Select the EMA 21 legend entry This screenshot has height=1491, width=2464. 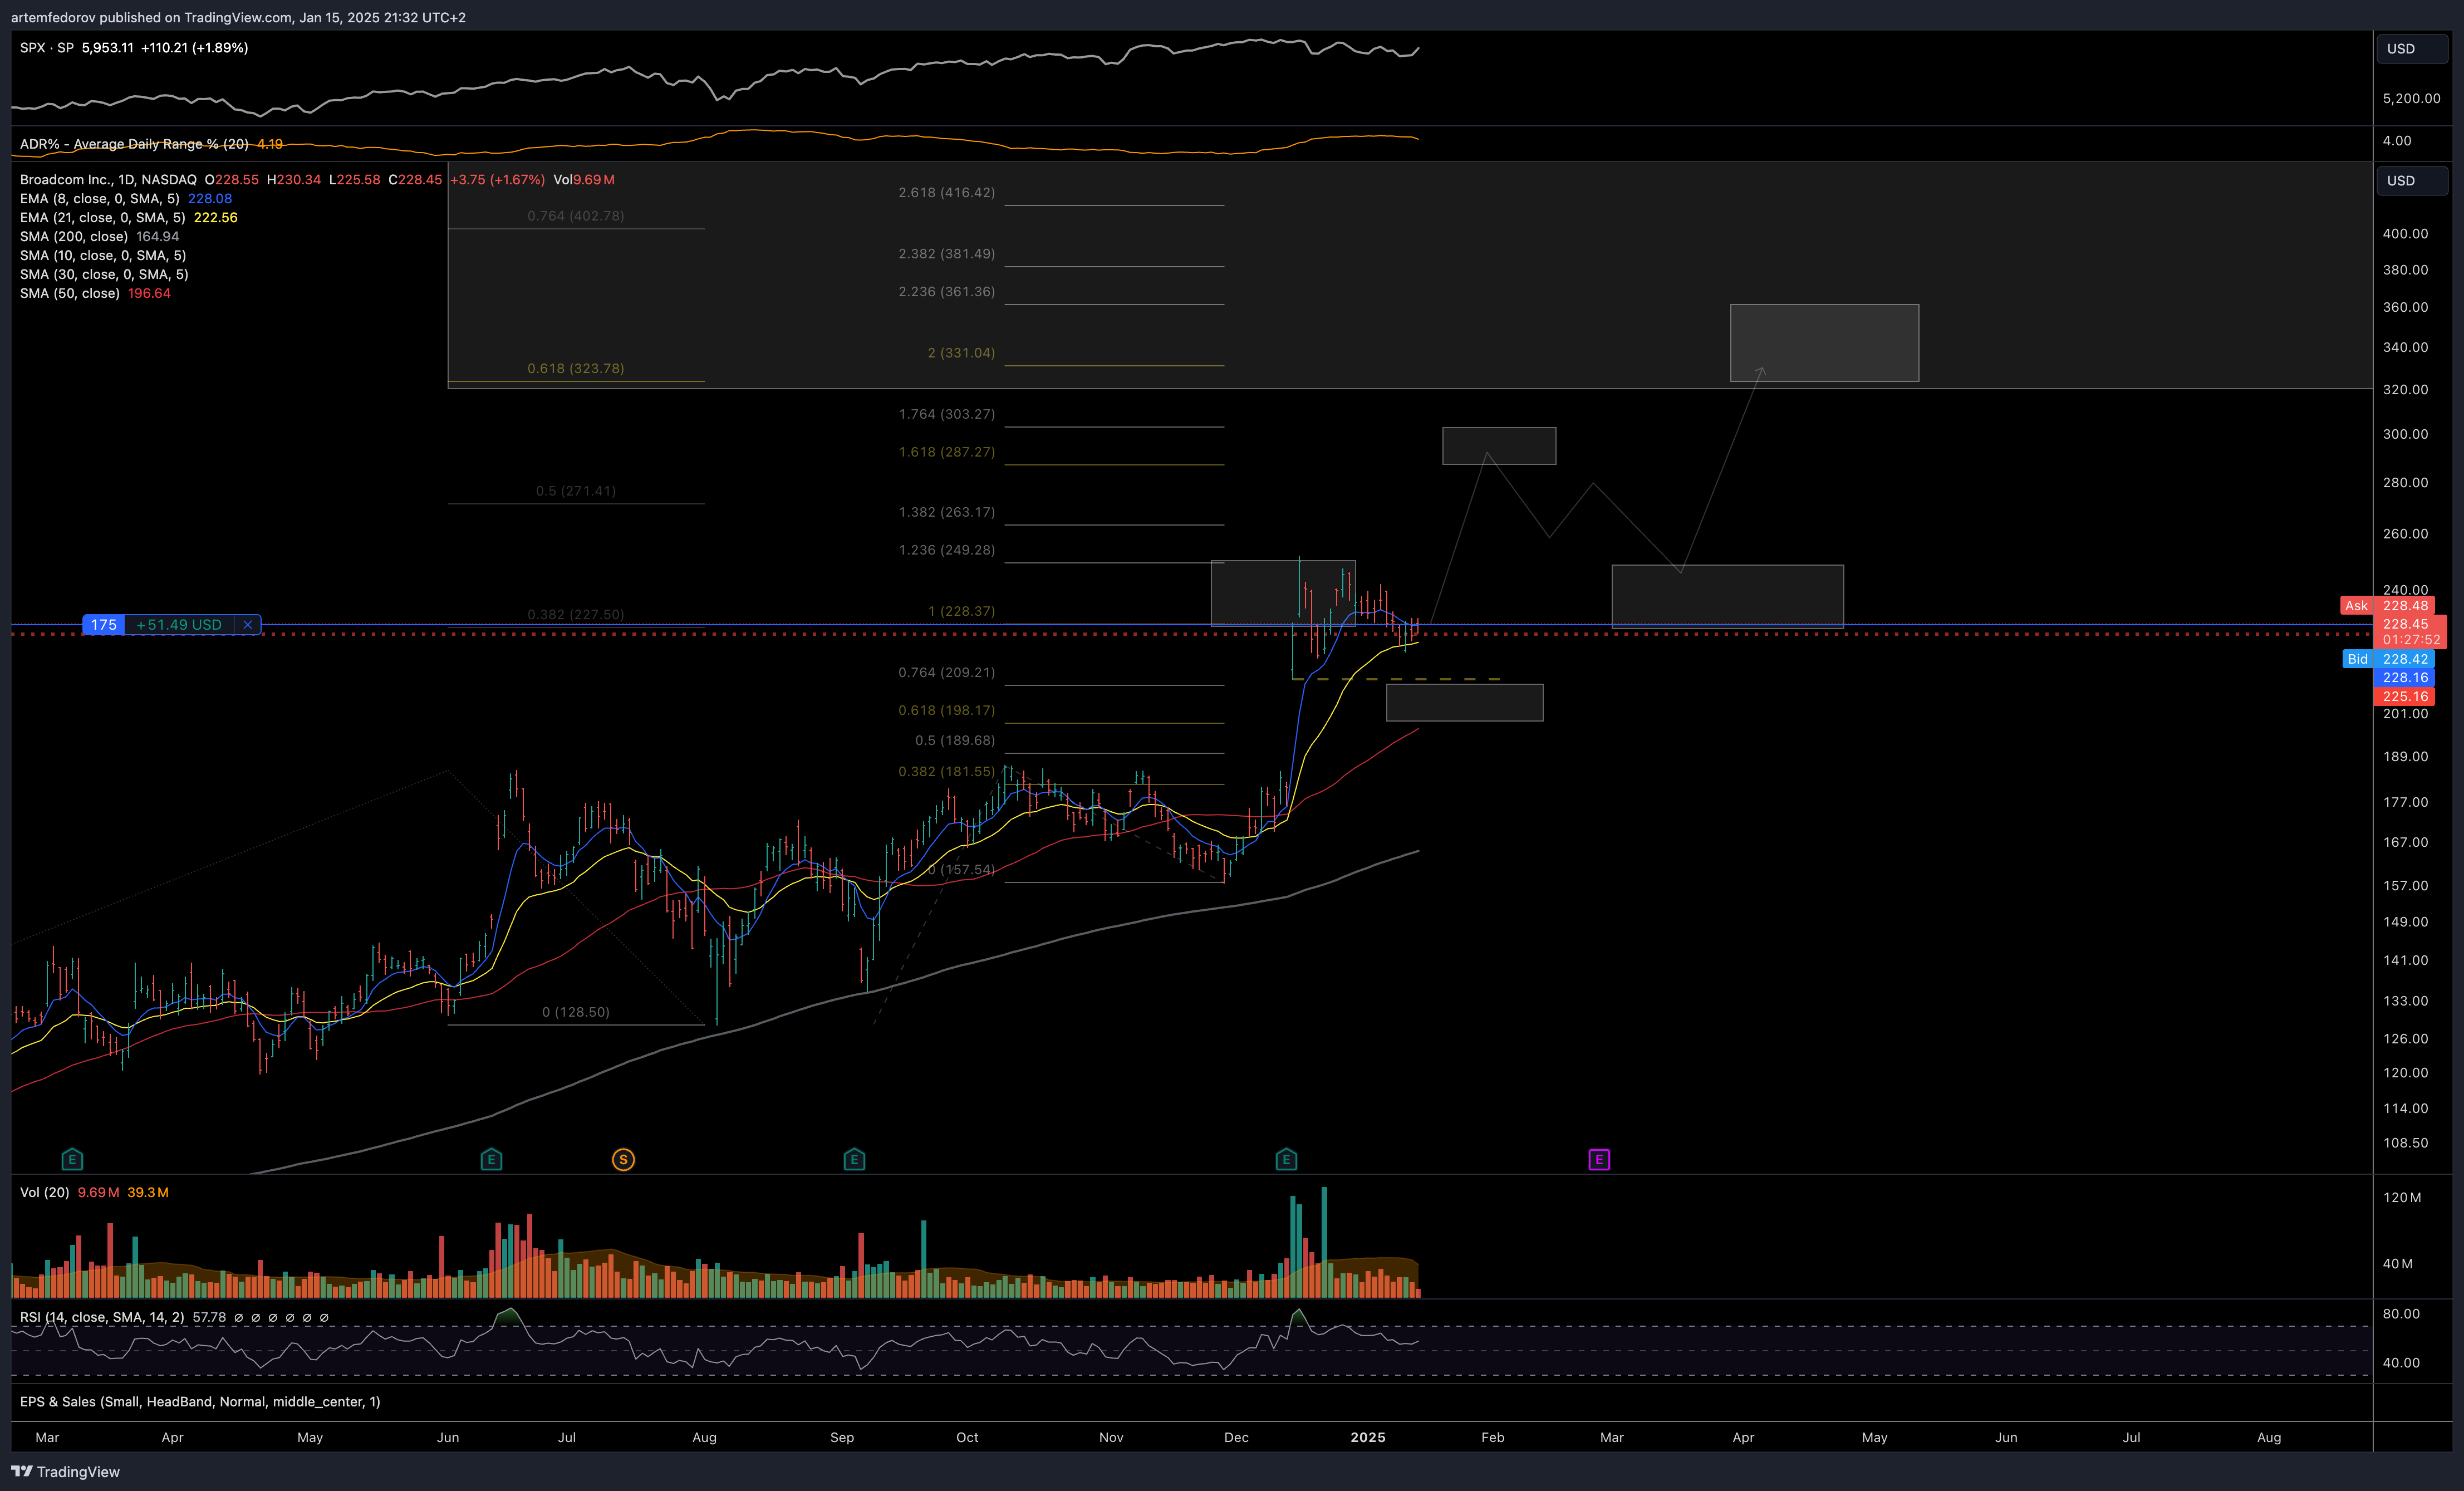(x=103, y=217)
